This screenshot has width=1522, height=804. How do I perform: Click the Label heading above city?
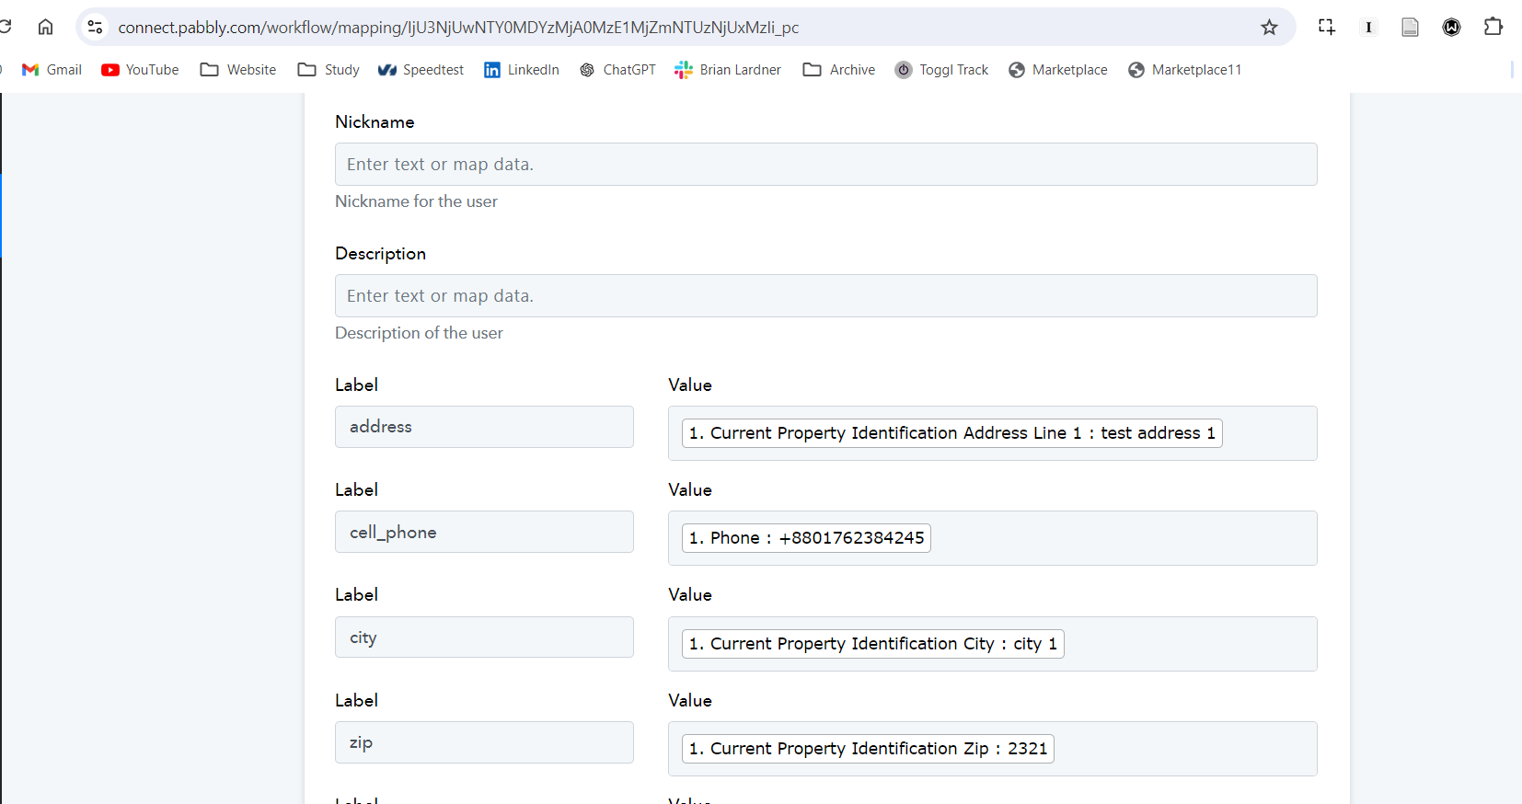tap(356, 595)
